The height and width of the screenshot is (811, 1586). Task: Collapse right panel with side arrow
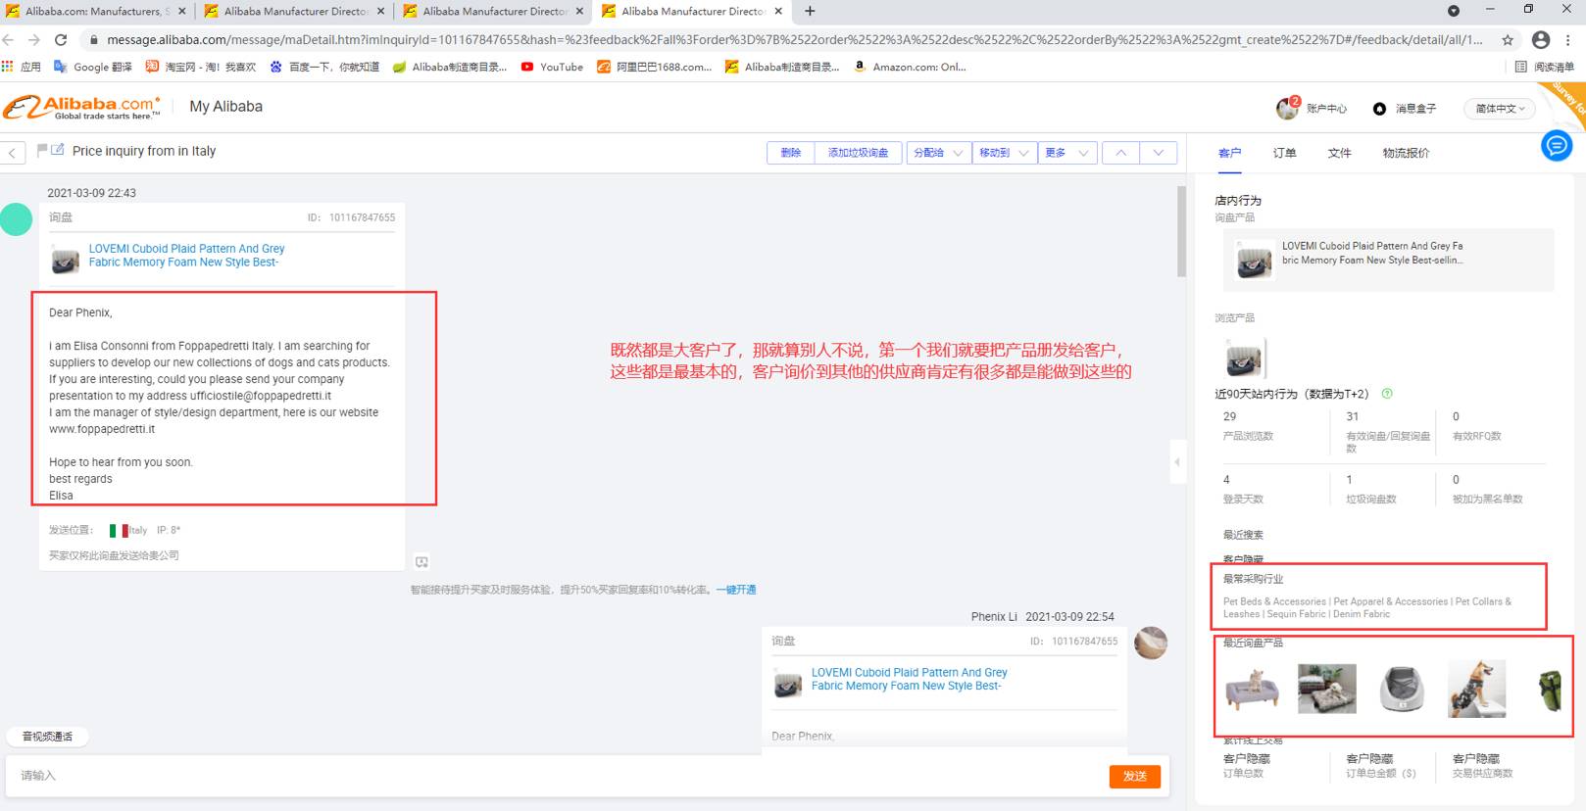[x=1177, y=461]
